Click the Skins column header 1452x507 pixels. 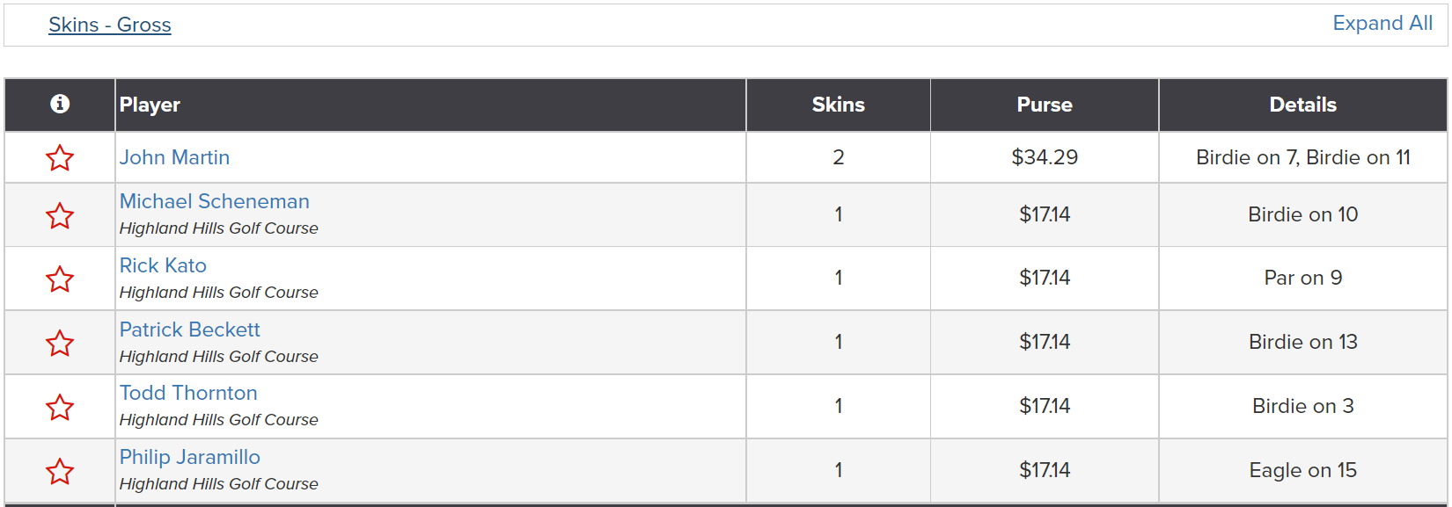tap(838, 105)
